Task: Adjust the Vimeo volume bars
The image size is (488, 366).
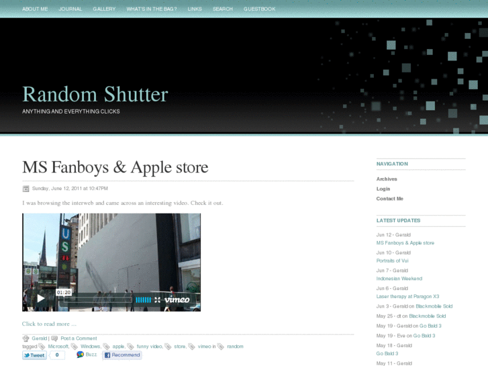Action: point(143,300)
